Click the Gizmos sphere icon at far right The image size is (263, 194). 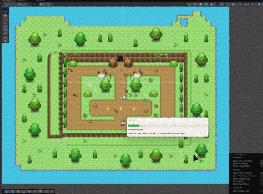(259, 4)
